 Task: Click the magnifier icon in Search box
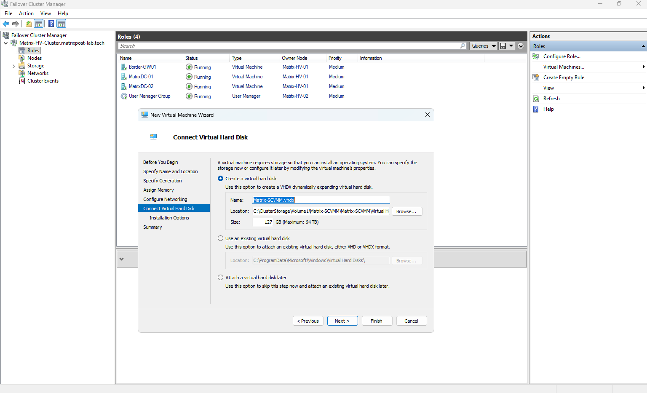coord(463,46)
